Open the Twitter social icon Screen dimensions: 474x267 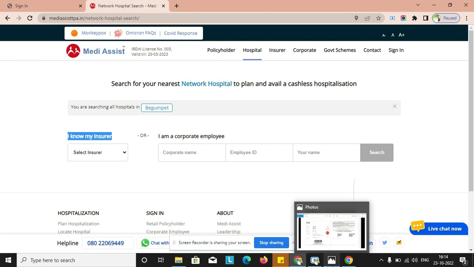tap(385, 243)
